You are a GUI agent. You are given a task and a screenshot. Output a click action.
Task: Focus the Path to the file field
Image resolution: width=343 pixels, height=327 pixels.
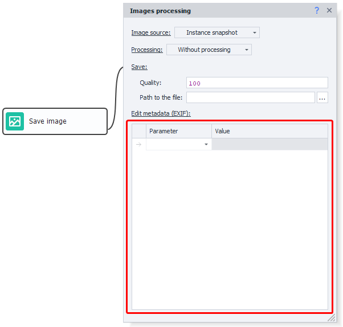(250, 97)
